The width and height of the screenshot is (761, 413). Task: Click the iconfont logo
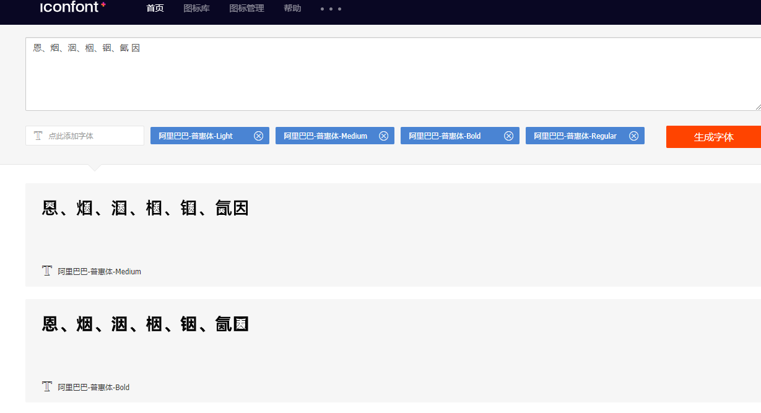tap(70, 8)
